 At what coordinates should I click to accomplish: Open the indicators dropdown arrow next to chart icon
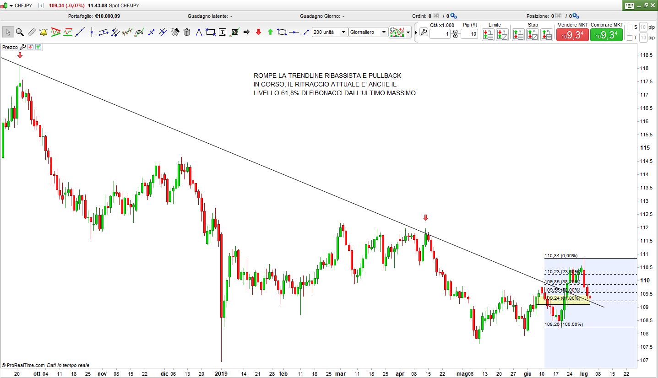[x=408, y=32]
